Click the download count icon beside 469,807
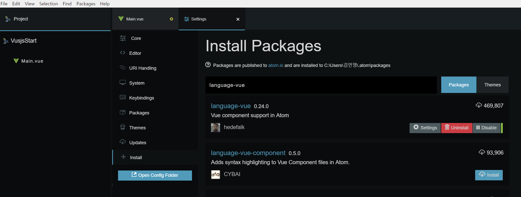This screenshot has width=521, height=197. [x=479, y=105]
